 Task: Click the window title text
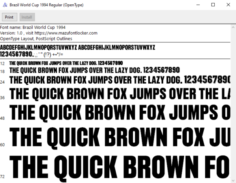(x=46, y=5)
